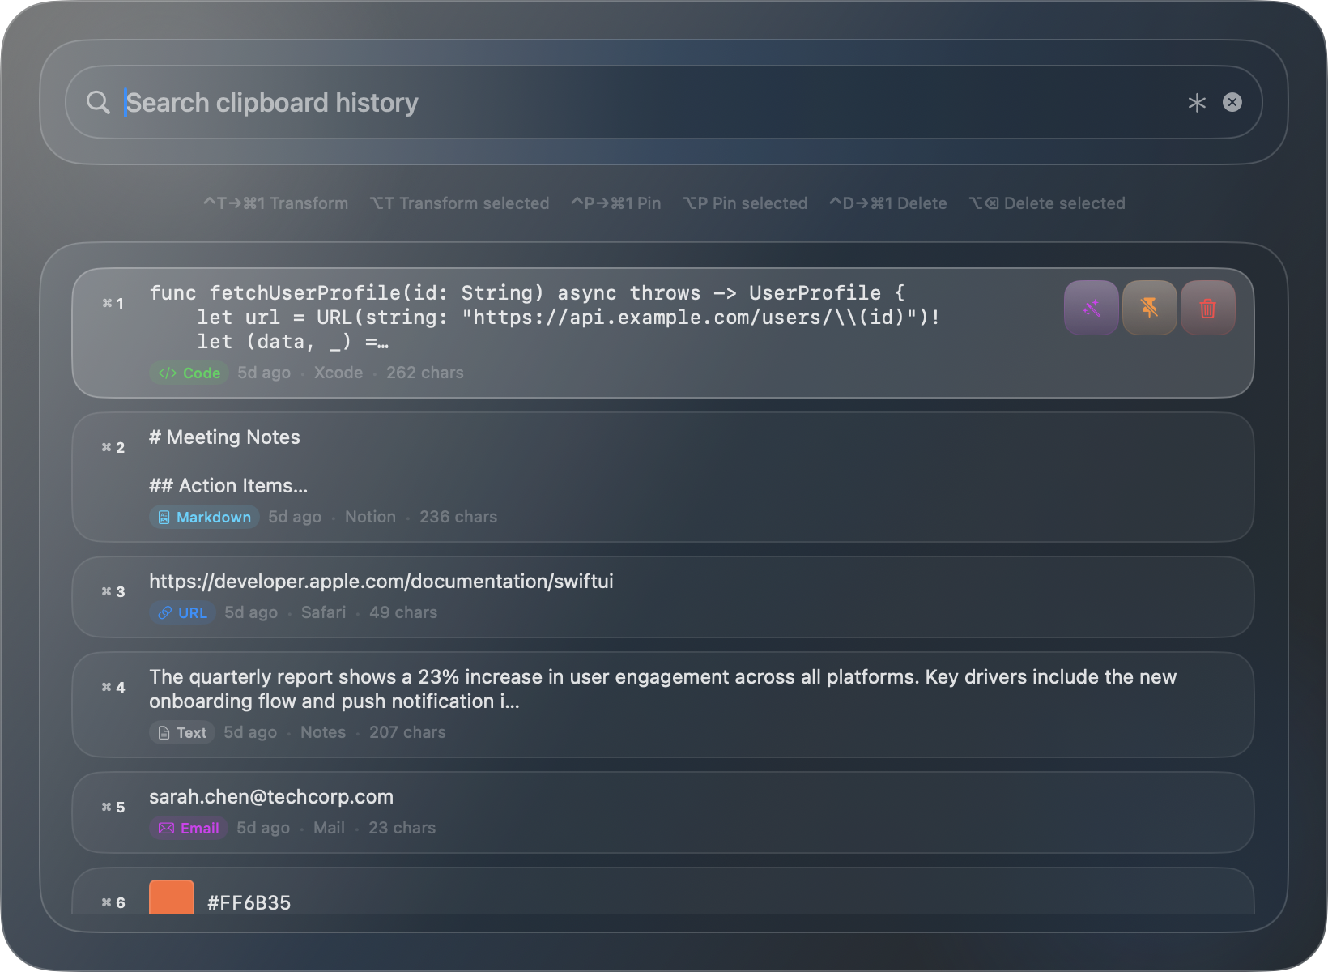The height and width of the screenshot is (972, 1328).
Task: Click the Delete selected shortcut hint
Action: 1047,203
